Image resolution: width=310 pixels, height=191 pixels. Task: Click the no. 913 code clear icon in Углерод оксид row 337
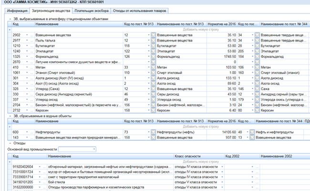tap(153, 99)
